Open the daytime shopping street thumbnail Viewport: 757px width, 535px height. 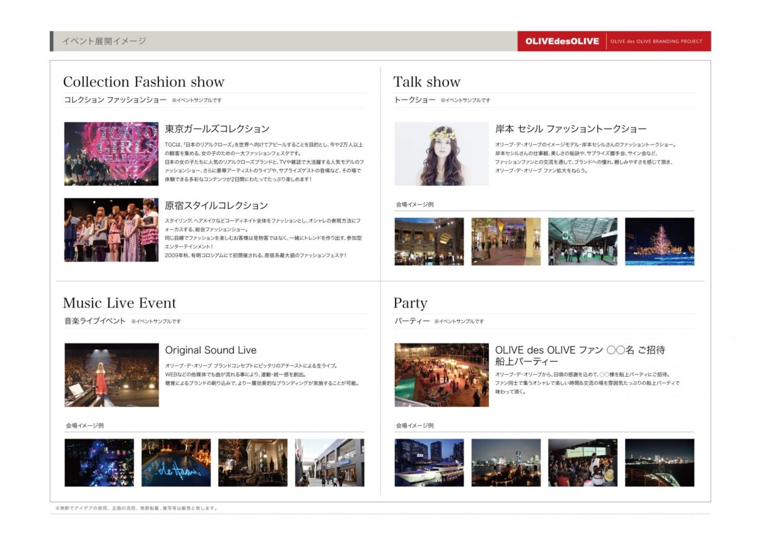(x=329, y=463)
